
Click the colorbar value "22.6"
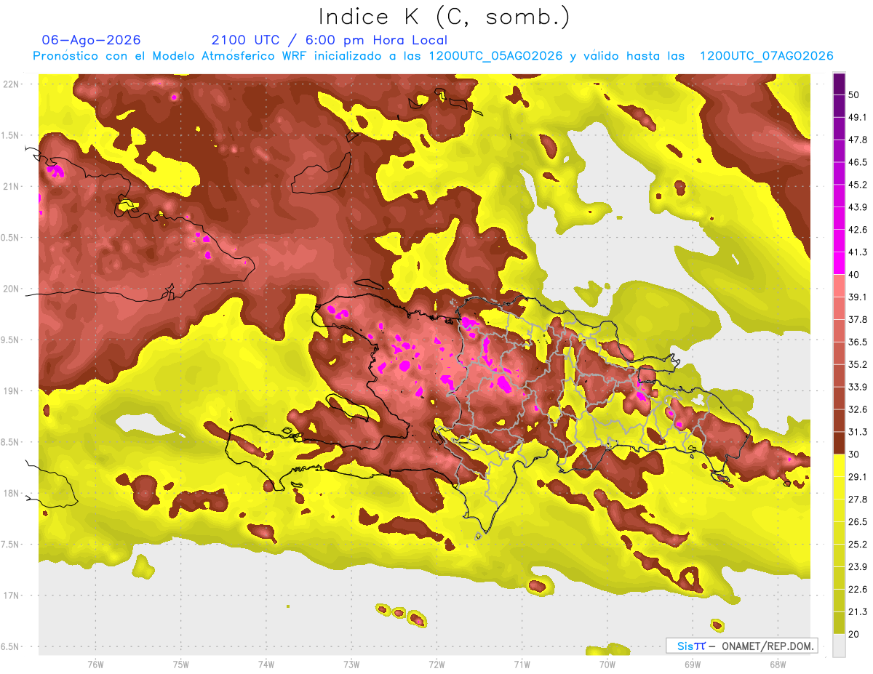tap(858, 590)
